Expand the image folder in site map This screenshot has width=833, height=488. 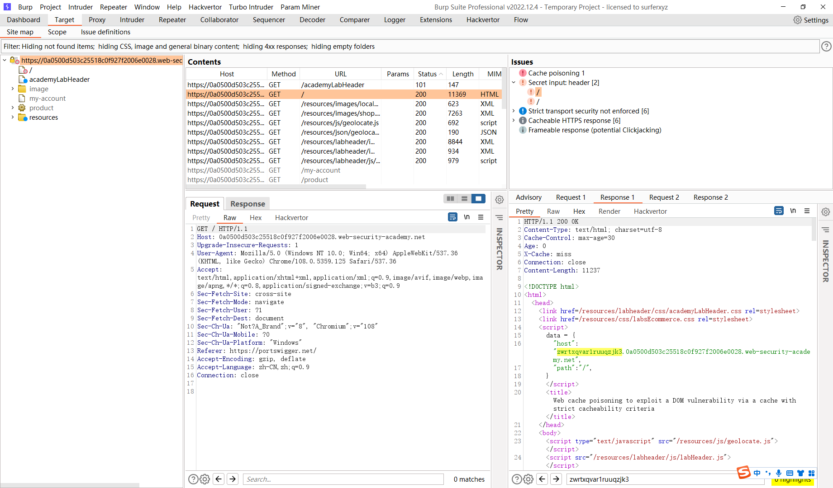click(x=13, y=89)
